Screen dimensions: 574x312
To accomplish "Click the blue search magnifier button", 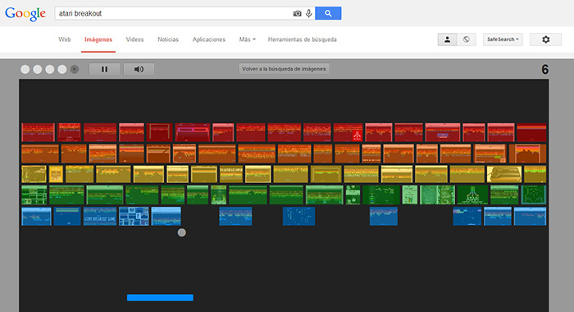I will click(x=328, y=13).
